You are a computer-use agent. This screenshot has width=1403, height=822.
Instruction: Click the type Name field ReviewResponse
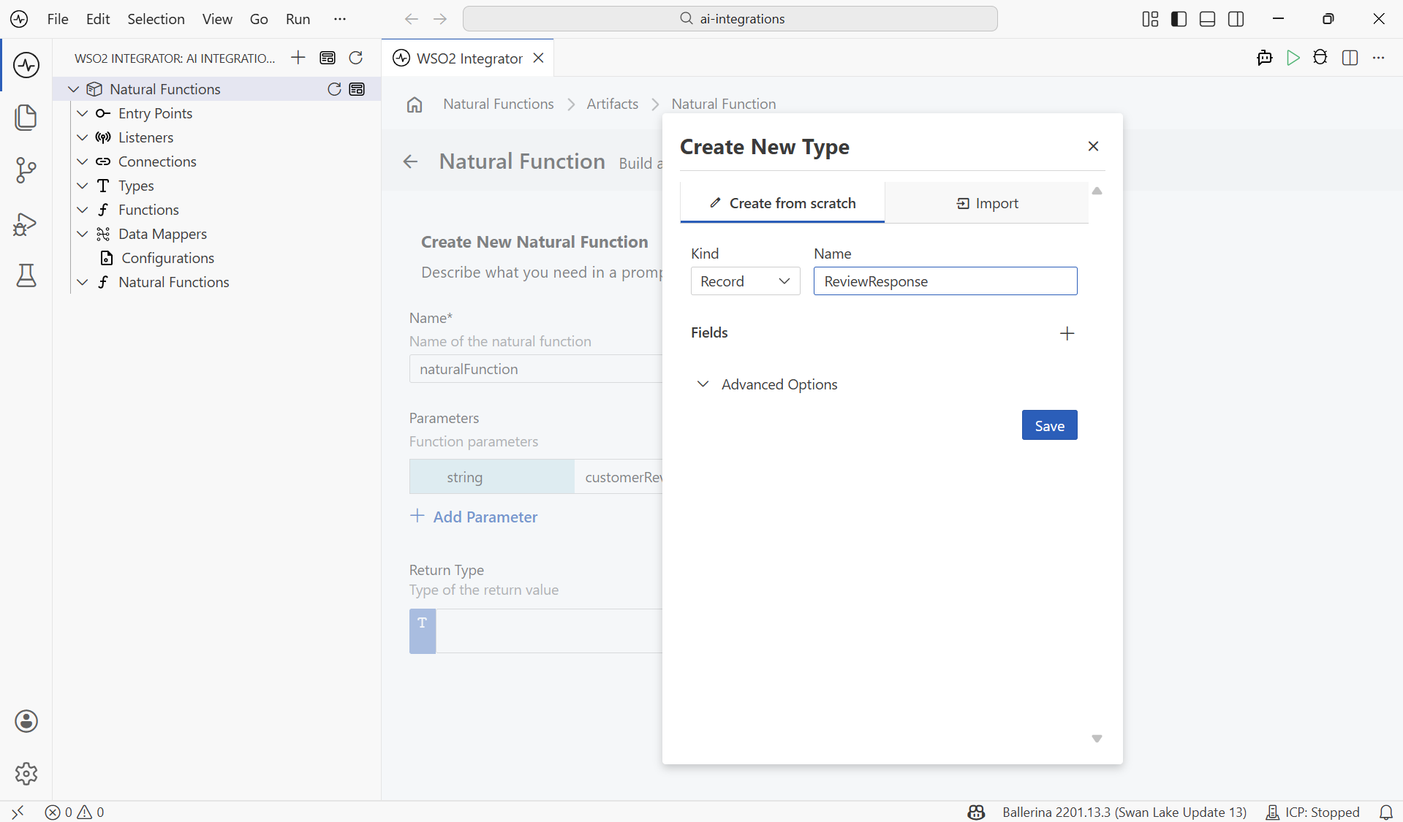945,281
